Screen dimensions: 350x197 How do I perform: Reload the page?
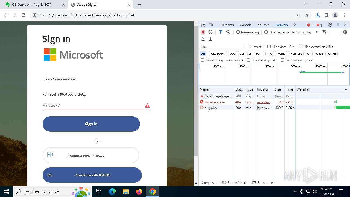24,15
